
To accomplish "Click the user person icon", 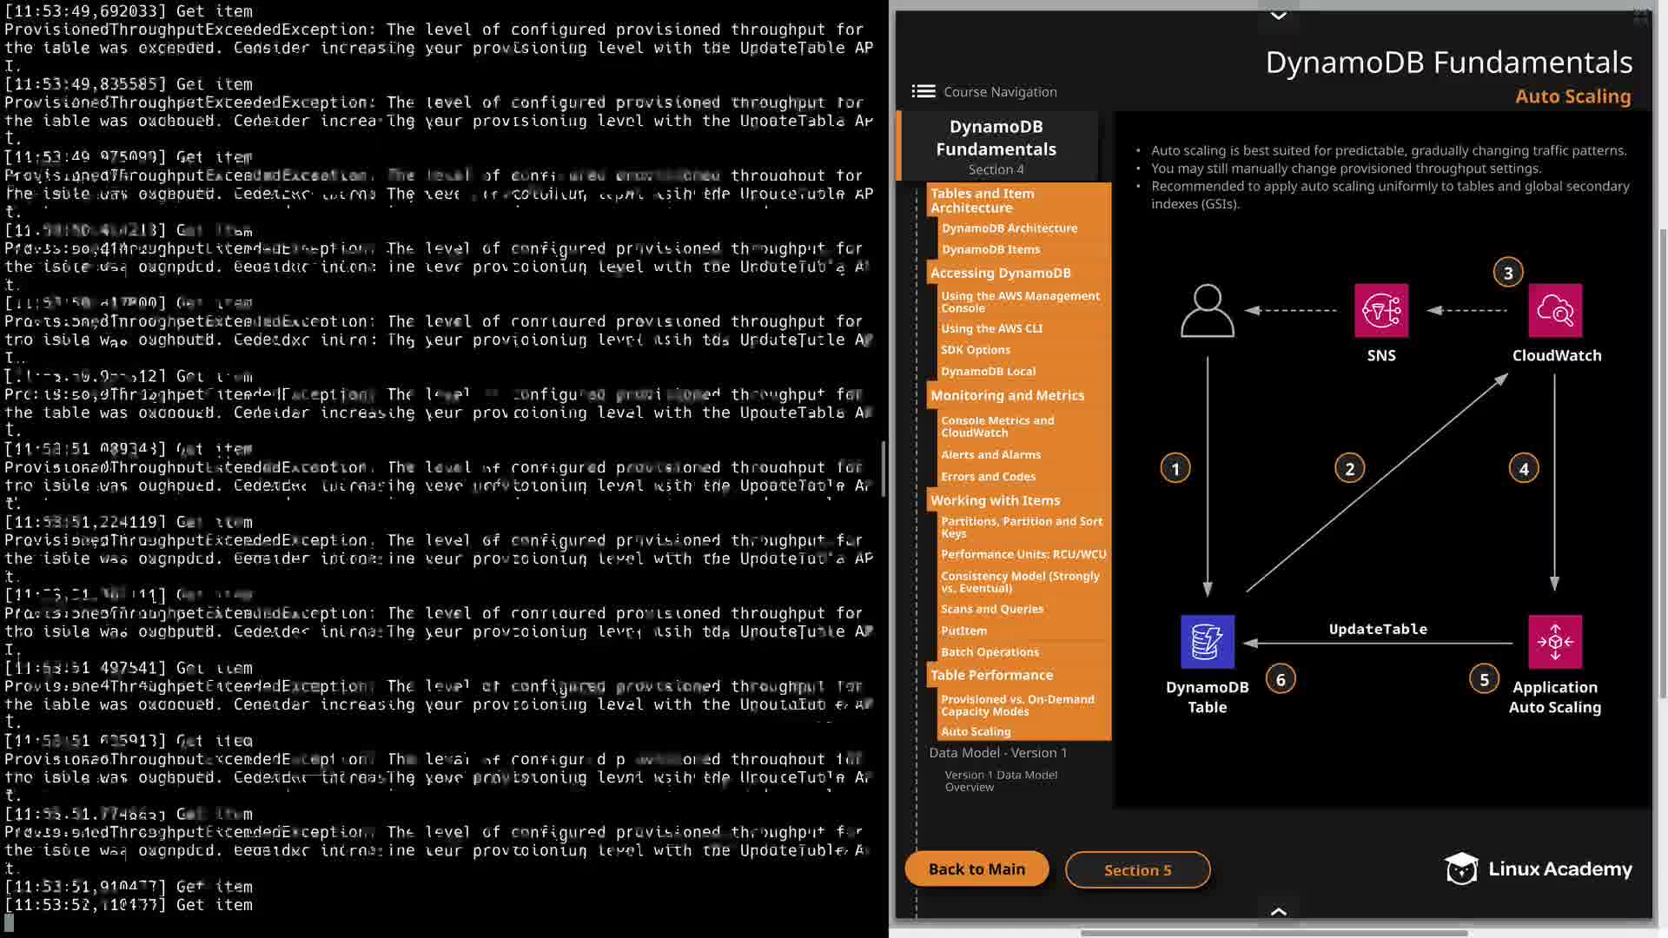I will pyautogui.click(x=1207, y=311).
